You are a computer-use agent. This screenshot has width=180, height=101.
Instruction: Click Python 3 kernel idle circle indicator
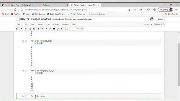pos(164,24)
